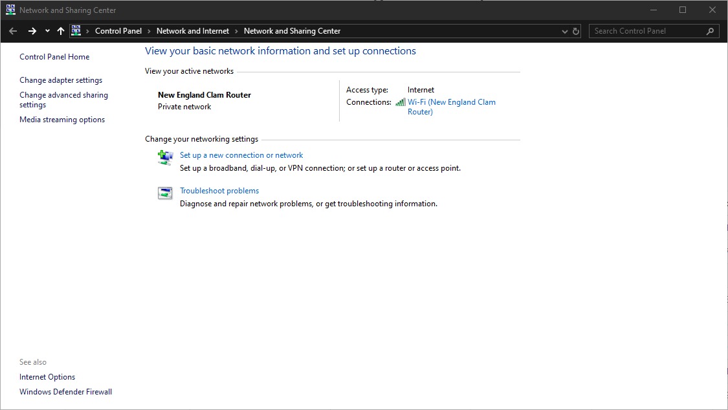Select Control Panel in the breadcrumb
This screenshot has width=728, height=410.
coord(118,31)
